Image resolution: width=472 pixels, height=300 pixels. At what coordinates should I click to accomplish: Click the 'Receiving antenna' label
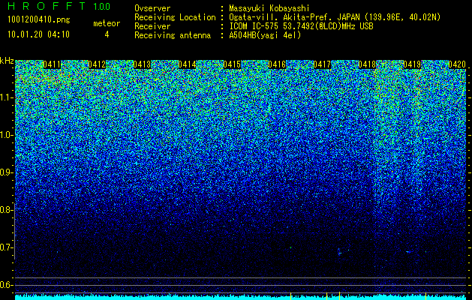(173, 35)
